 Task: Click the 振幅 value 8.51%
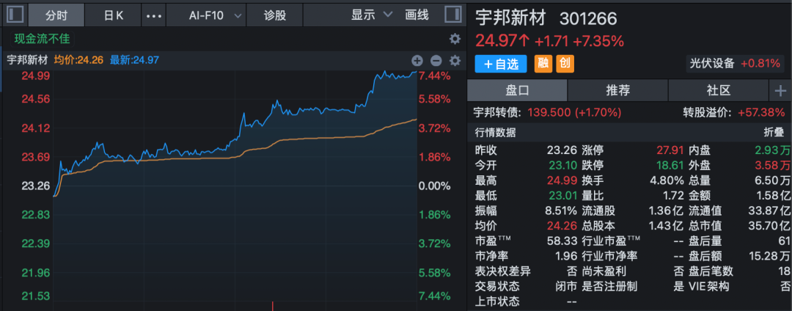click(560, 211)
